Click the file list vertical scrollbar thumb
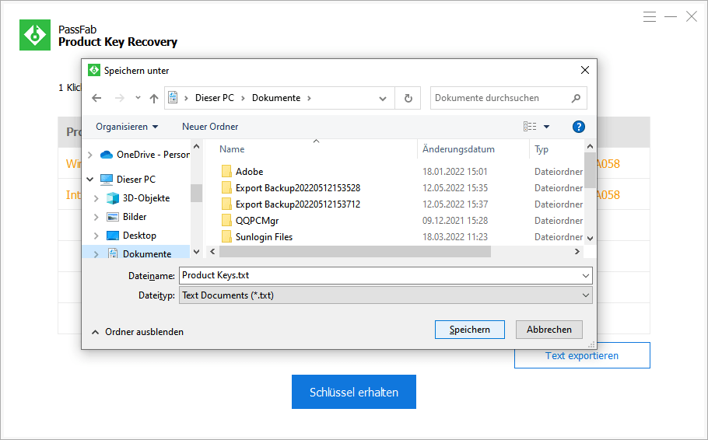This screenshot has height=440, width=708. click(x=590, y=169)
